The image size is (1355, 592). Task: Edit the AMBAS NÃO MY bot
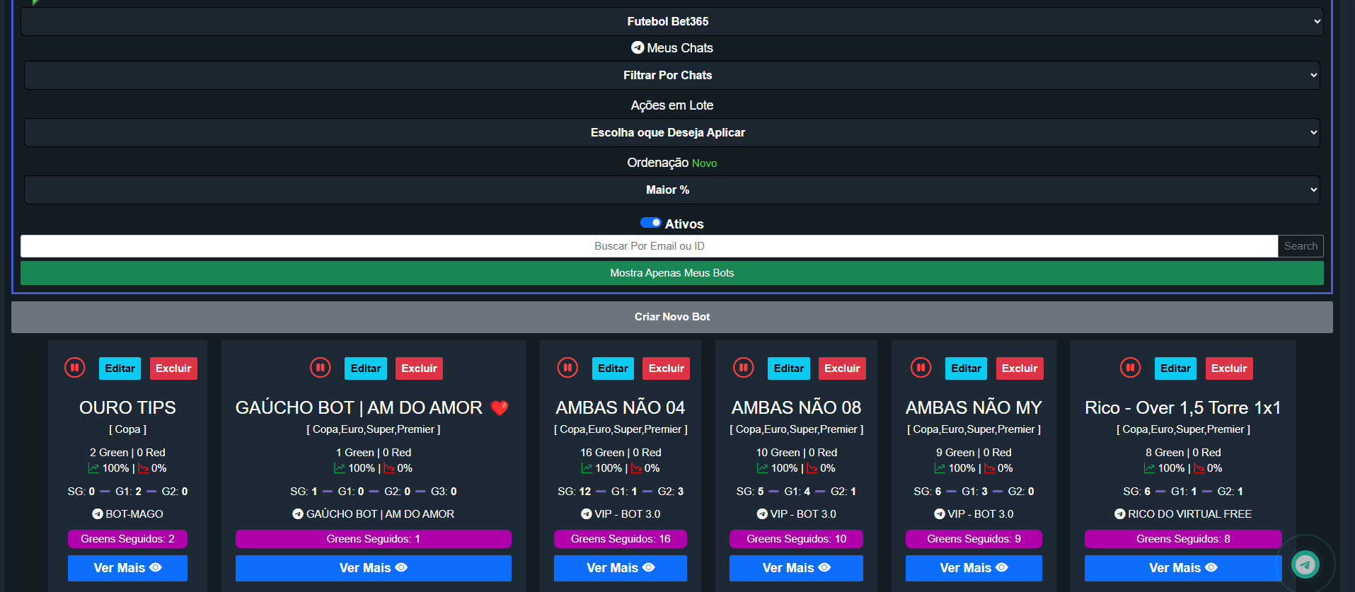(966, 368)
